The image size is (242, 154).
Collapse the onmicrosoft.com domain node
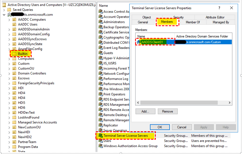pyautogui.click(x=4, y=15)
